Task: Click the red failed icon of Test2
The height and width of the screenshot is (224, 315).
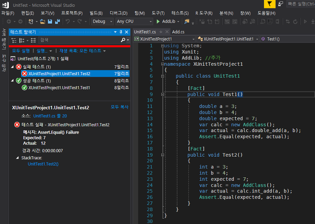Action: point(24,74)
